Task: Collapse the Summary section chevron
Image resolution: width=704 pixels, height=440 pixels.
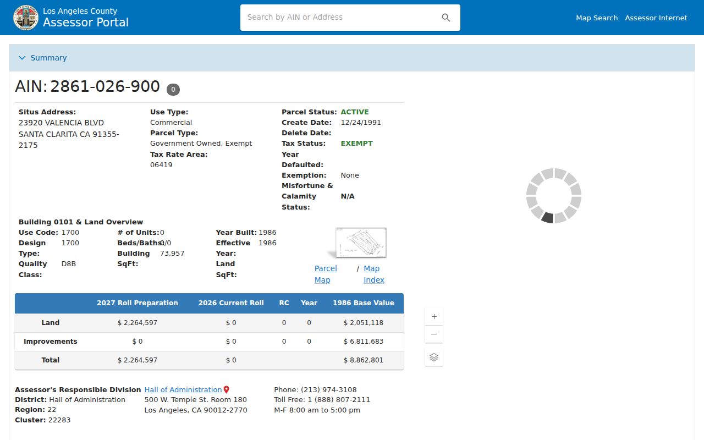Action: click(22, 58)
